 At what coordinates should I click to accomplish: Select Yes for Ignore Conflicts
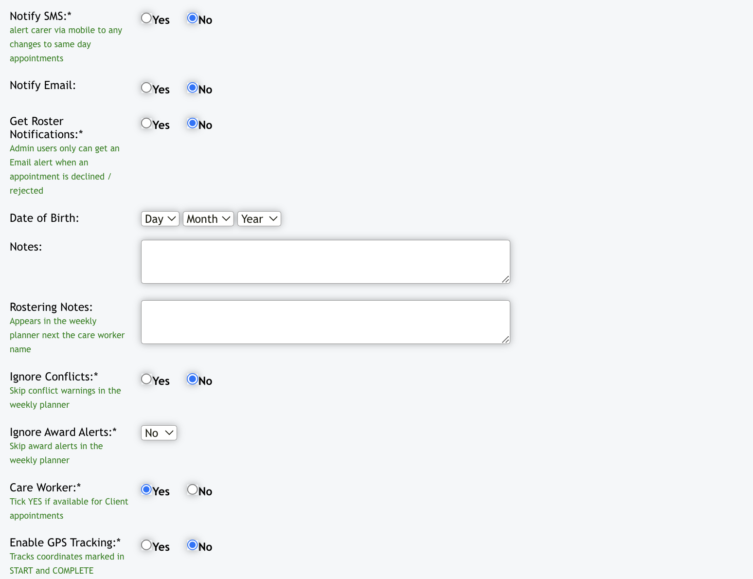point(146,380)
